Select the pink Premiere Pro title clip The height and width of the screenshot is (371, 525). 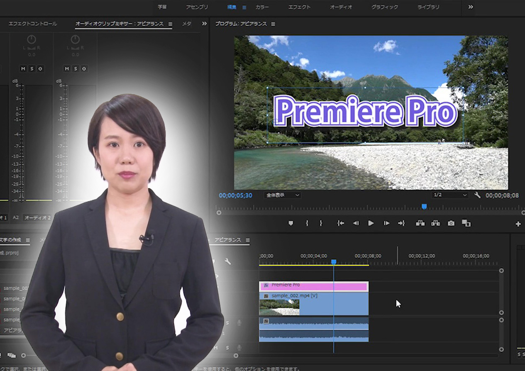click(313, 286)
